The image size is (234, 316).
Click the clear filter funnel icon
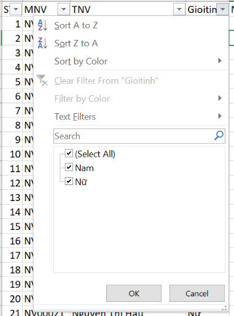(x=42, y=81)
